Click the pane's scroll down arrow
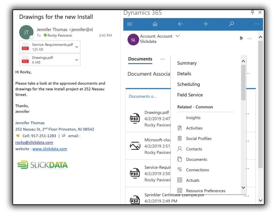Image resolution: width=278 pixels, height=215 pixels. [260, 200]
